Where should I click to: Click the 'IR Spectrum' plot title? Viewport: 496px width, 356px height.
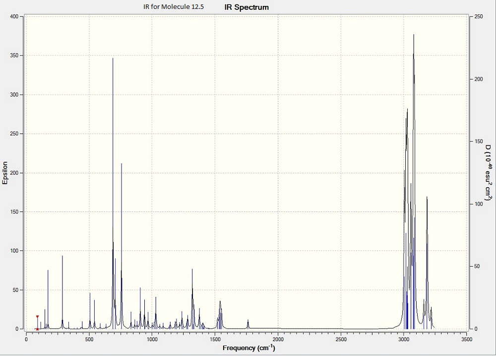coord(247,7)
